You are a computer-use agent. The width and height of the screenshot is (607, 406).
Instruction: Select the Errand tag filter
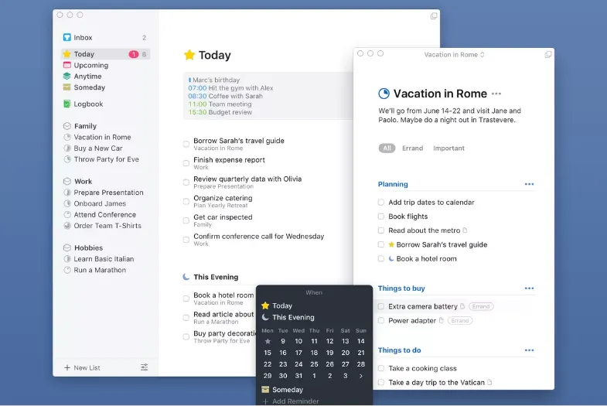tap(412, 148)
